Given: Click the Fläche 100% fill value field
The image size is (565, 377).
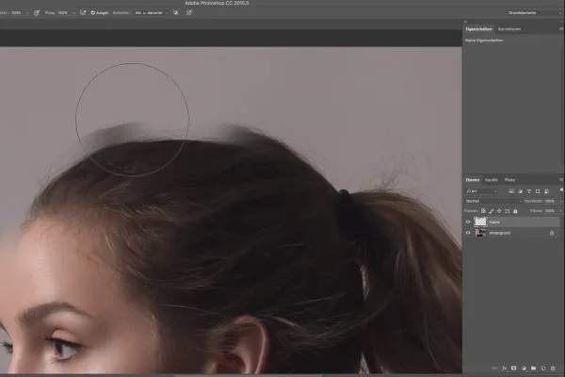Looking at the screenshot, I should (550, 211).
